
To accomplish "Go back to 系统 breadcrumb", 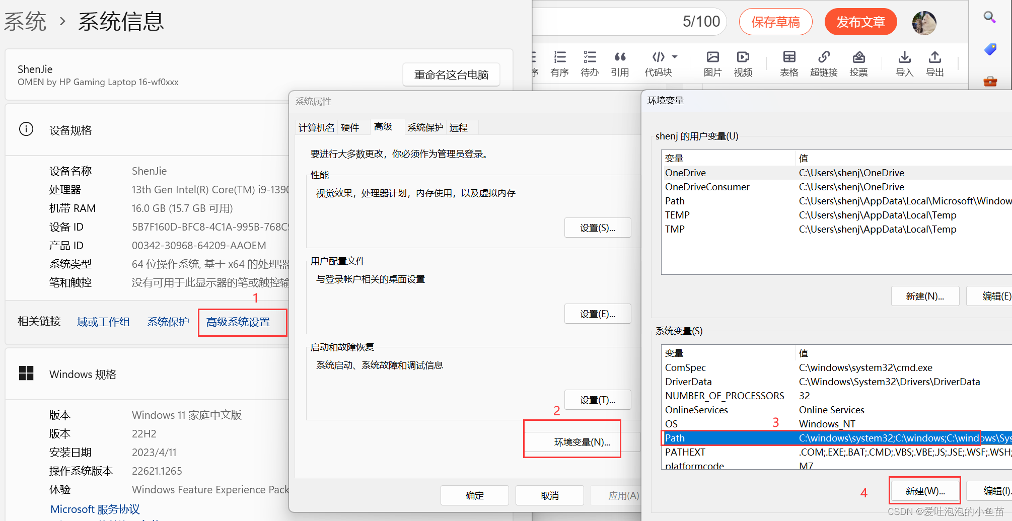I will 25,22.
